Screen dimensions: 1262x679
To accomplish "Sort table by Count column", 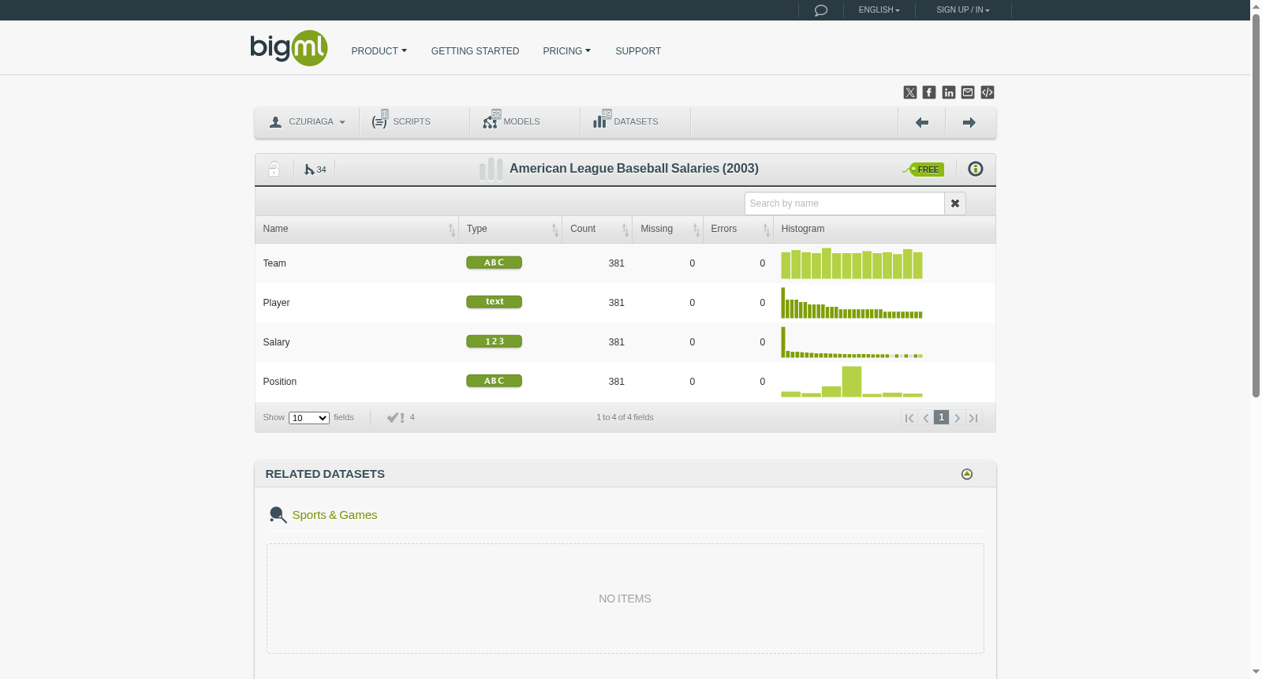I will 597,229.
